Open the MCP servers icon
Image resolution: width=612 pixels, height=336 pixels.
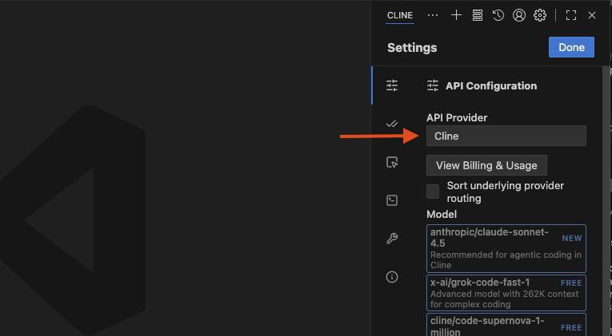478,15
